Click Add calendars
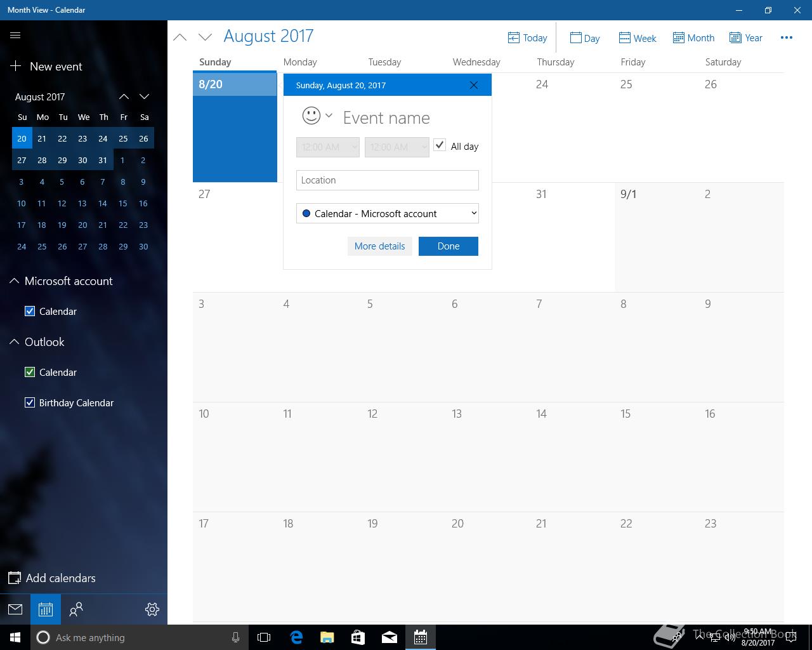Image resolution: width=812 pixels, height=650 pixels. pyautogui.click(x=52, y=578)
